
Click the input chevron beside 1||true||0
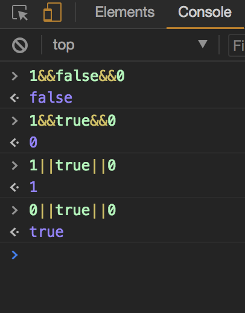pos(14,166)
